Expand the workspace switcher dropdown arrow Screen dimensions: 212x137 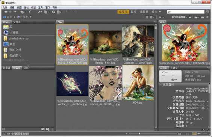click(160, 12)
